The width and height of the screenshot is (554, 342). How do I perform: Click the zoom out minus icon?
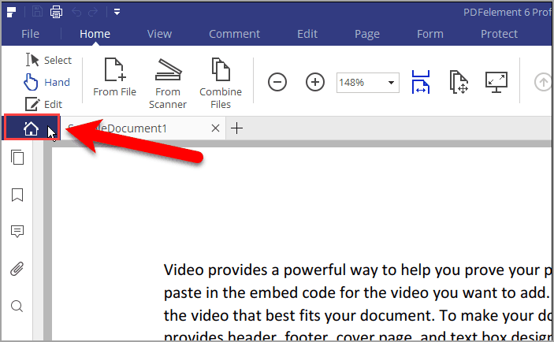pos(277,82)
